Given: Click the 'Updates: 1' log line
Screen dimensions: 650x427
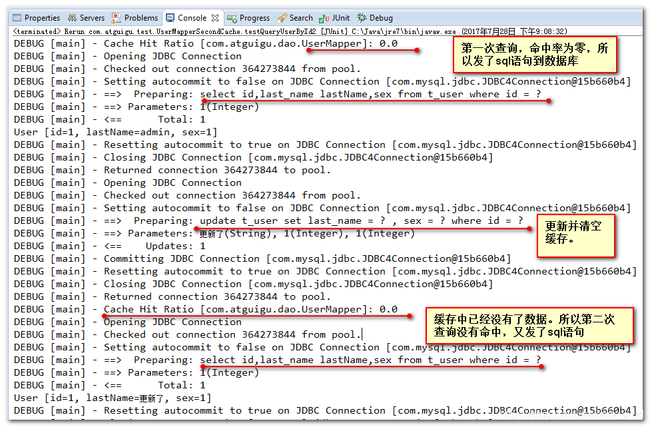Looking at the screenshot, I should 109,246.
